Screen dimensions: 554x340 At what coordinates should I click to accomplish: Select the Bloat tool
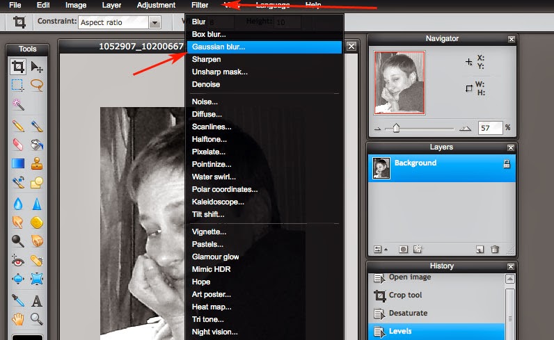click(x=18, y=279)
